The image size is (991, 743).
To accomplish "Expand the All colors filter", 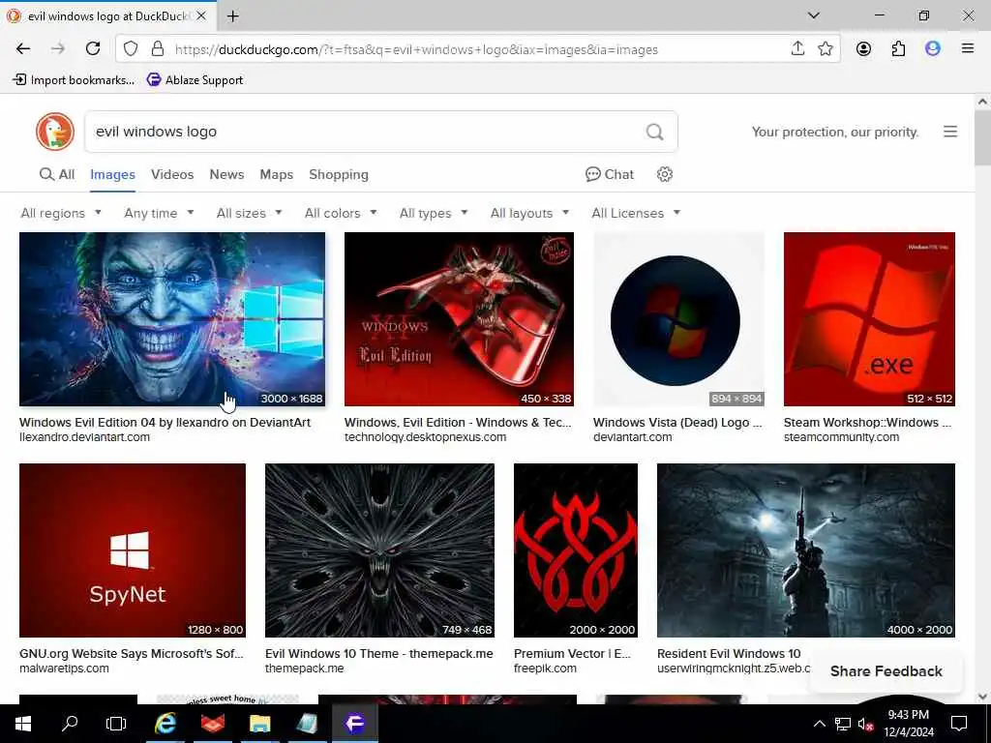I will click(341, 213).
